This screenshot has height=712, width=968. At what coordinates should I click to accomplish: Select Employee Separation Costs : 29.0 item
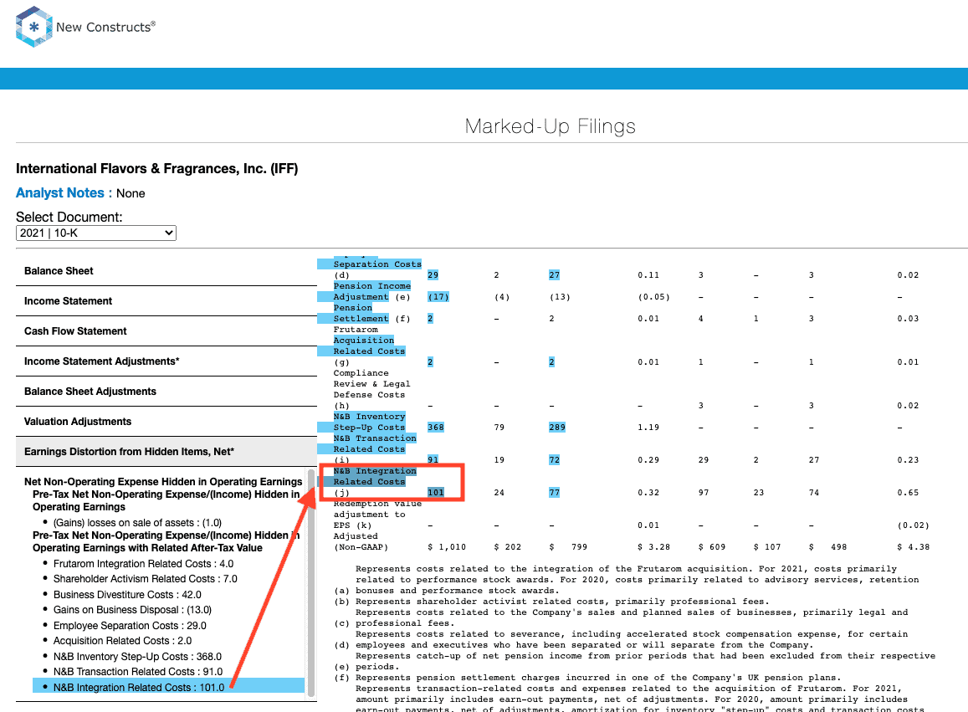click(130, 626)
